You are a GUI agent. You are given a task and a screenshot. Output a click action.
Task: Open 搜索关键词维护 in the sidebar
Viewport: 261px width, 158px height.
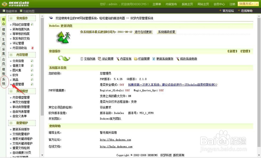[x=22, y=139]
